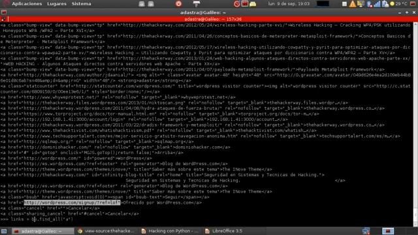
Task: Click the line with id="gotop" Arriba
Action: (x=92, y=153)
